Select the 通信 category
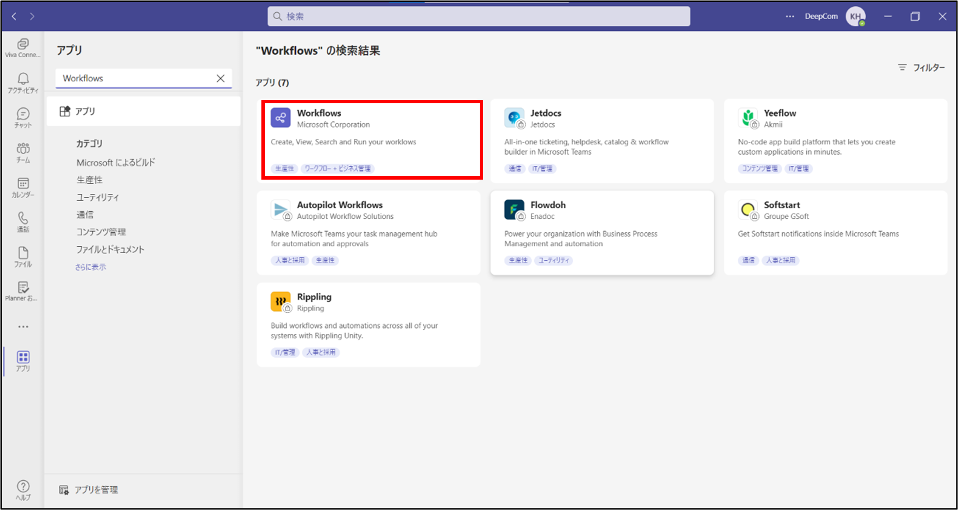 click(x=85, y=214)
